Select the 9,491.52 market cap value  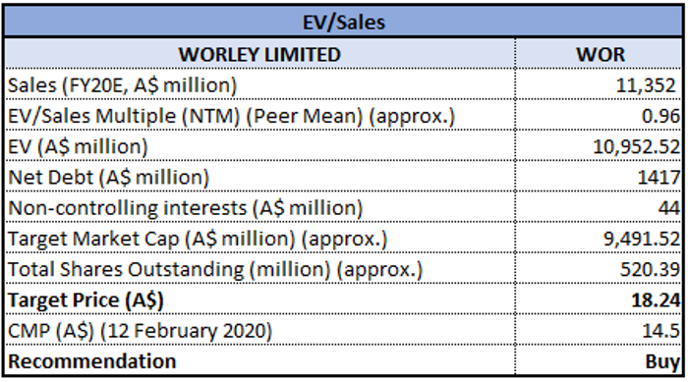point(600,238)
